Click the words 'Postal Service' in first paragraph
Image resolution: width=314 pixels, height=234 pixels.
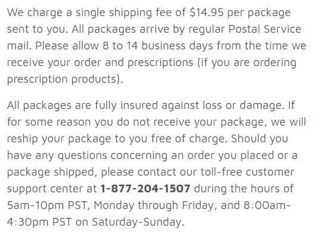pos(265,29)
